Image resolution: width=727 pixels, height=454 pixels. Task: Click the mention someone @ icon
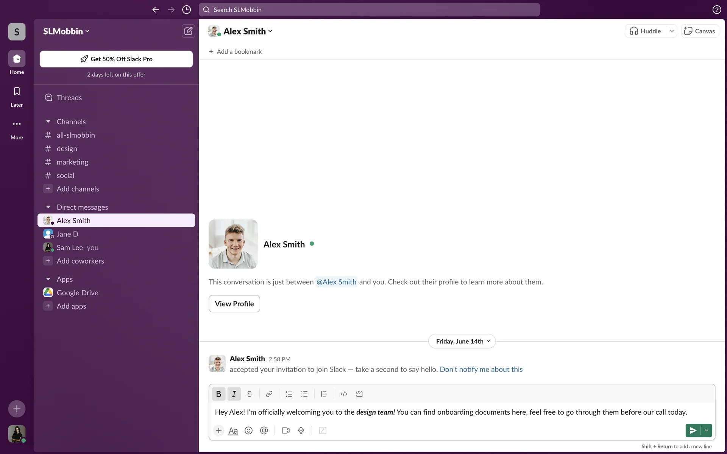264,431
